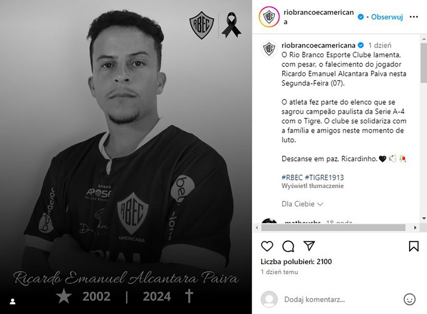Click Wyświetl tłumaczenie to translate caption
This screenshot has width=427, height=314.
(313, 186)
